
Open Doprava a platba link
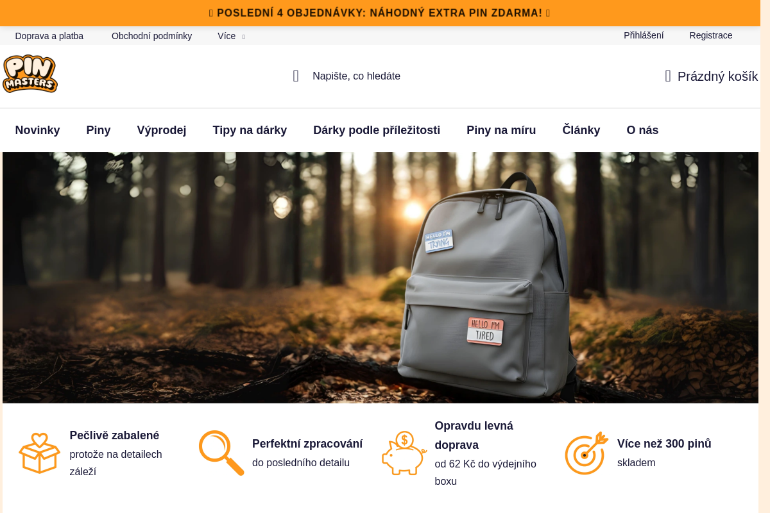click(x=49, y=36)
